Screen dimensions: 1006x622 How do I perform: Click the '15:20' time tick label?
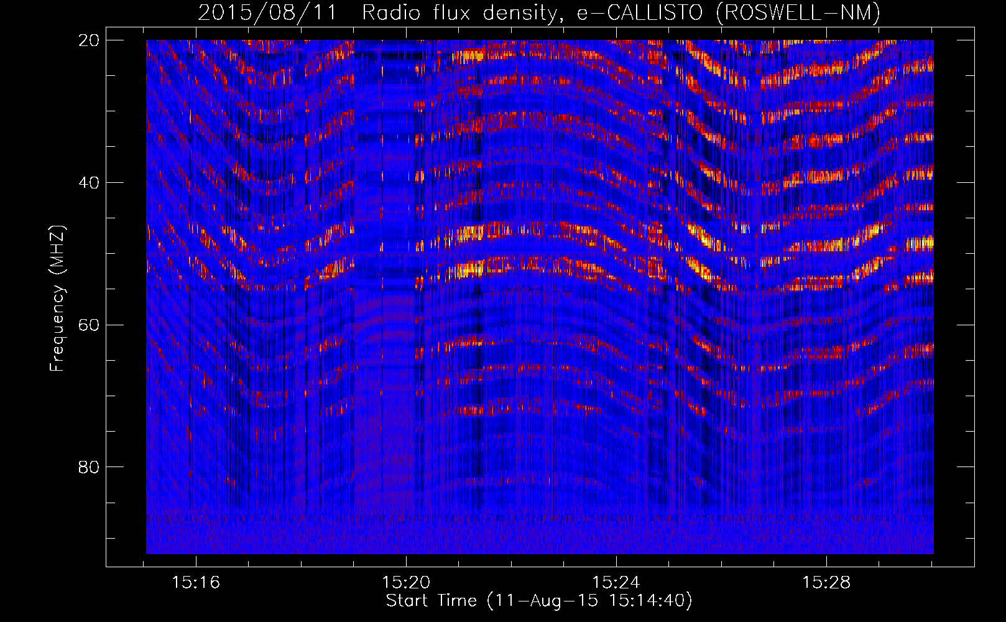(406, 582)
